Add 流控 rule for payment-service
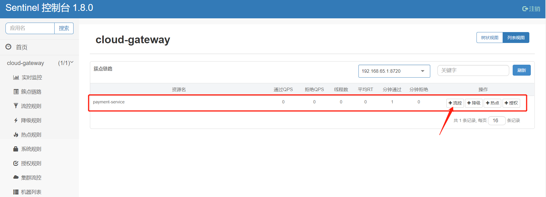Viewport: 546px width, 197px height. (455, 103)
